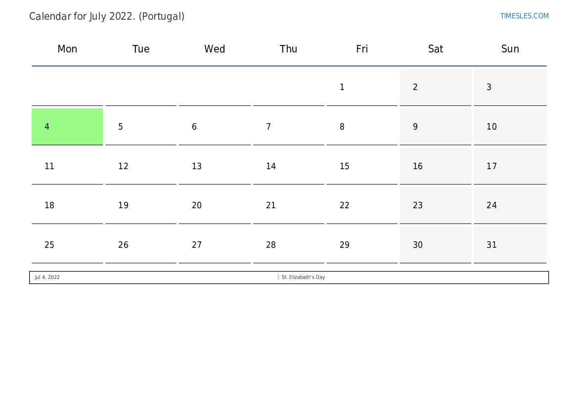Select the Mon column header
The image size is (578, 409).
(x=67, y=49)
